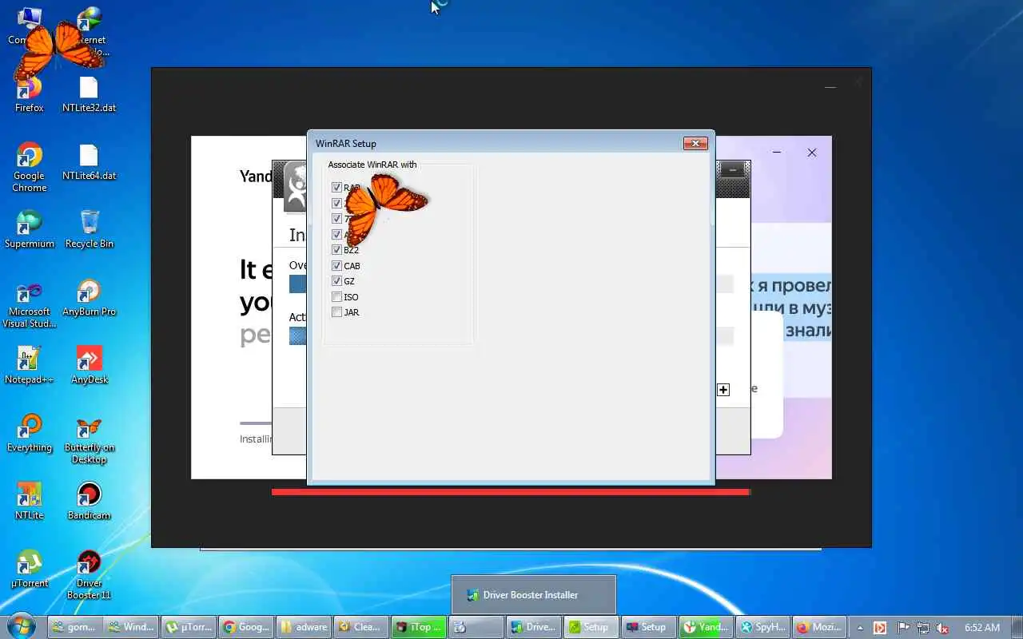
Task: Switch to the Yand... taskbar button
Action: coord(707,627)
